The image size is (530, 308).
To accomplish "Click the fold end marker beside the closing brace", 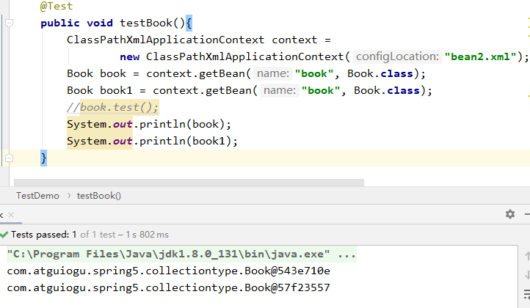I will (10, 158).
